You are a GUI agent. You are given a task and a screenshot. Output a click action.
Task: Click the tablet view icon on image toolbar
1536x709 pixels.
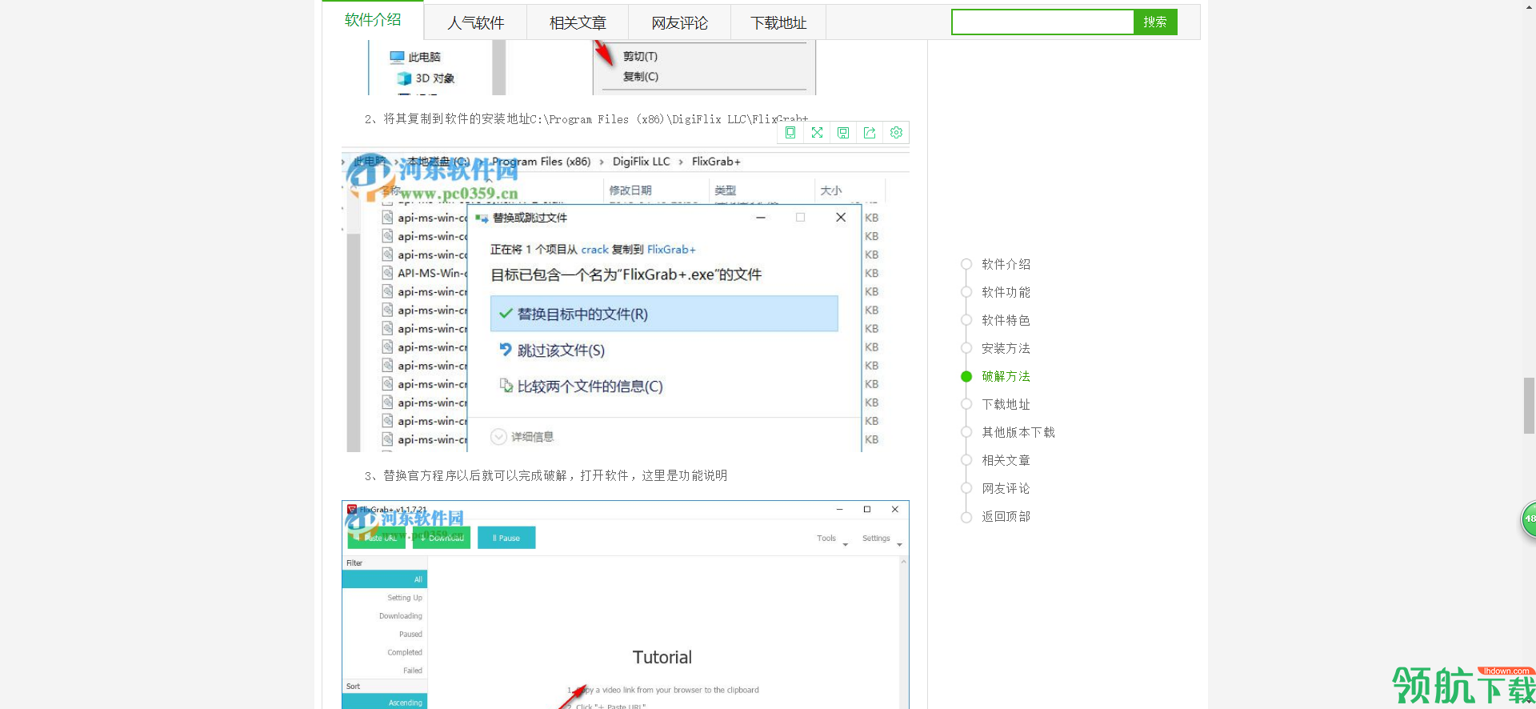coord(790,133)
